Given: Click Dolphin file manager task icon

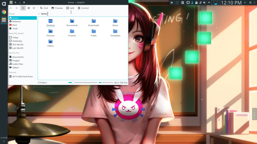Looking at the screenshot, I should [4, 20].
